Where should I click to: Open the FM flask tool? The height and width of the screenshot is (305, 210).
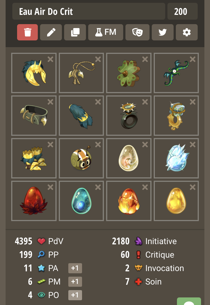coord(106,32)
